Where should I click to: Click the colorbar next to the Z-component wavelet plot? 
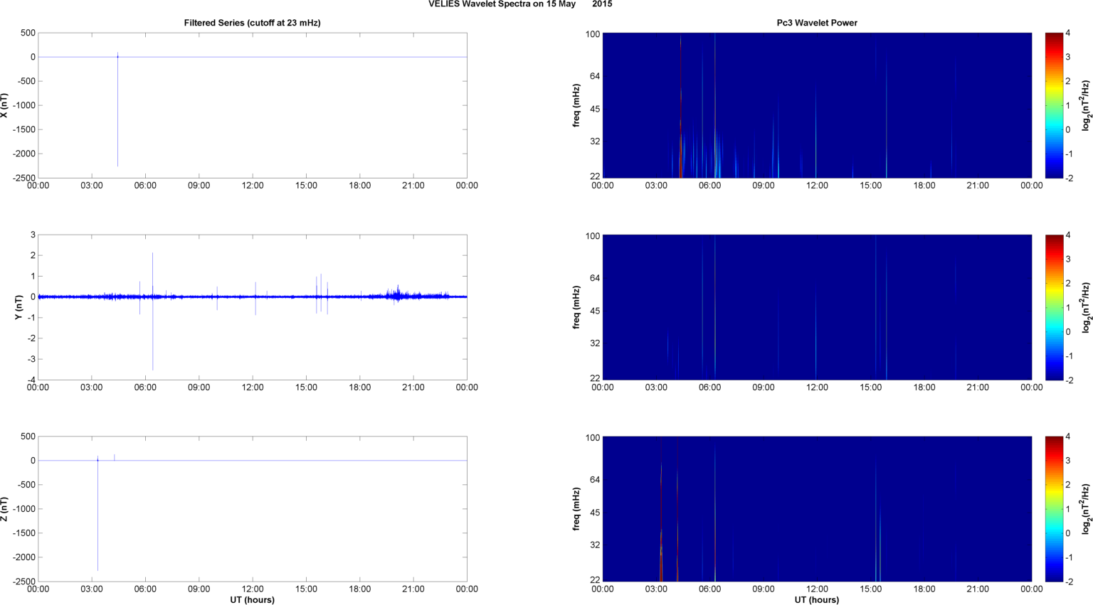coord(1055,509)
